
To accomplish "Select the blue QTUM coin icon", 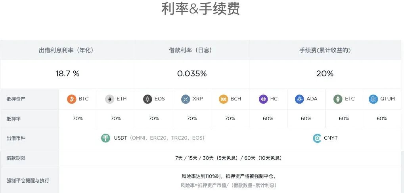I will (373, 99).
